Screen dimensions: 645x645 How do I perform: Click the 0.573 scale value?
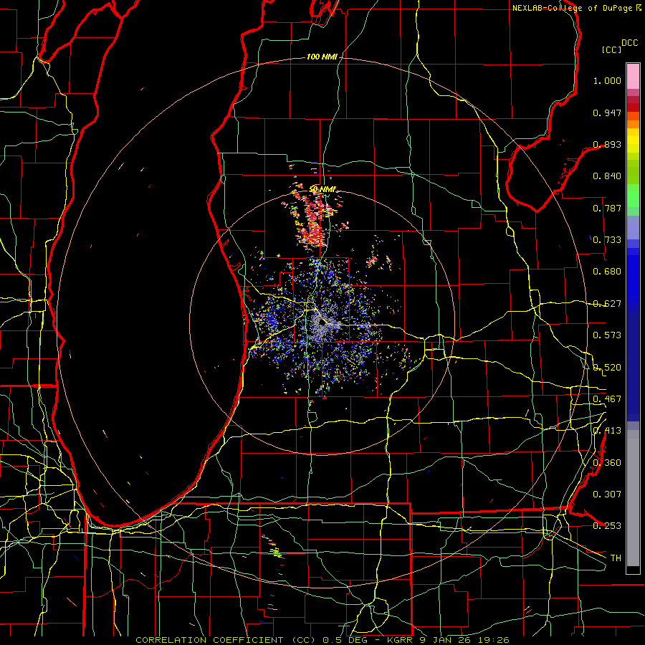pos(607,335)
